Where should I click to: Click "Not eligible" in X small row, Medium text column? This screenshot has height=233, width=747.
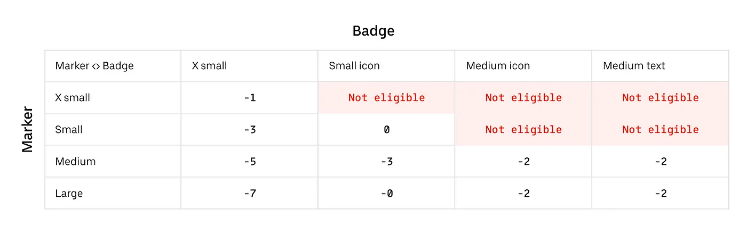pos(660,98)
